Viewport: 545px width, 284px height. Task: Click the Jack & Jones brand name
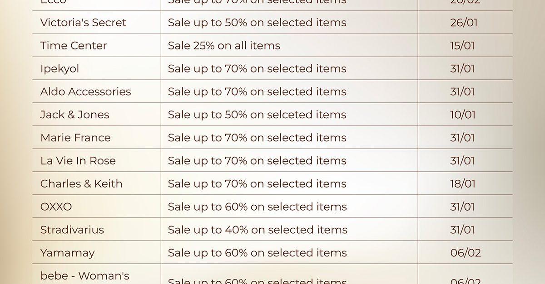click(74, 115)
